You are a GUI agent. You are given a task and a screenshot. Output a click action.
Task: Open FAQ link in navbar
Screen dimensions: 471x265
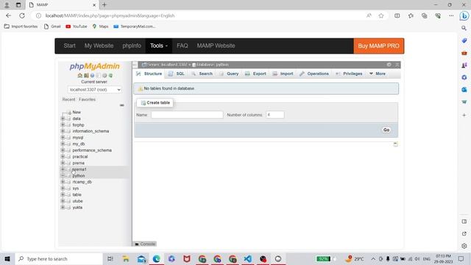[183, 46]
